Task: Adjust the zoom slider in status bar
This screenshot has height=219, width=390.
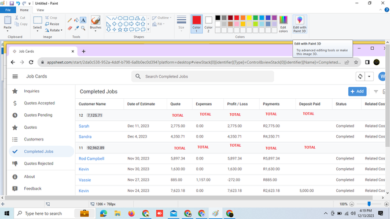Action: pyautogui.click(x=369, y=204)
